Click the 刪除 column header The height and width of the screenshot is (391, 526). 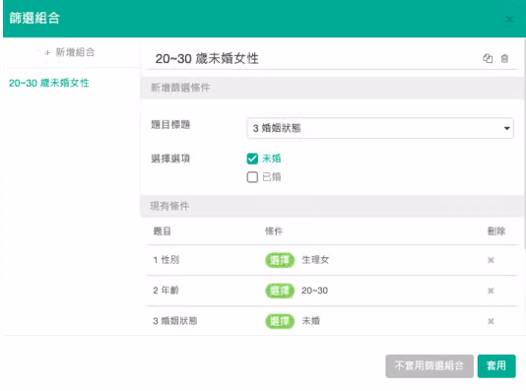pyautogui.click(x=496, y=231)
